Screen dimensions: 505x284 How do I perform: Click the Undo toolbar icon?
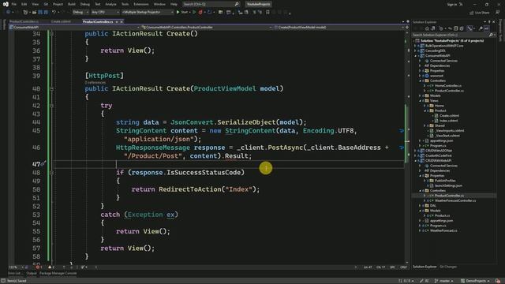(x=54, y=13)
